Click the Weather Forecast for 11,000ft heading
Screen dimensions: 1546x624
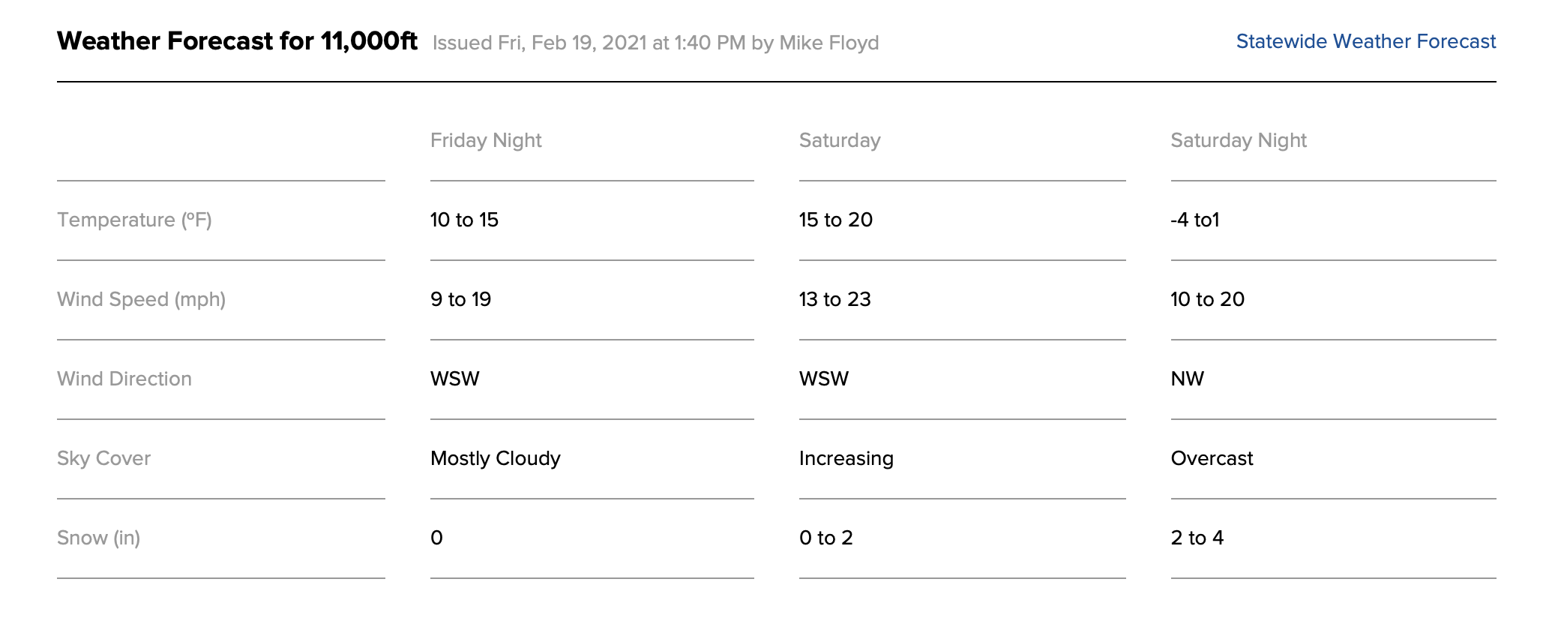click(x=237, y=41)
